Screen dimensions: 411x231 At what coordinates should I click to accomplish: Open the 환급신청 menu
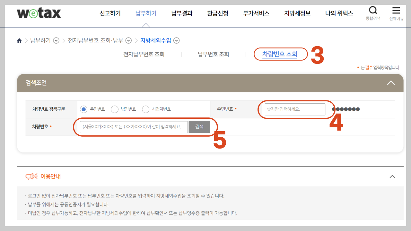(217, 13)
